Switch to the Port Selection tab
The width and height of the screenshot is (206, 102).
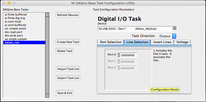click(x=110, y=42)
